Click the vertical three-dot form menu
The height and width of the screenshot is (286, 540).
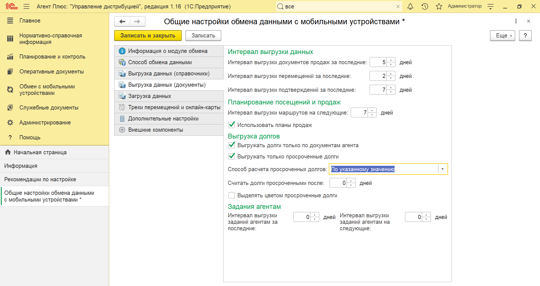(x=516, y=21)
